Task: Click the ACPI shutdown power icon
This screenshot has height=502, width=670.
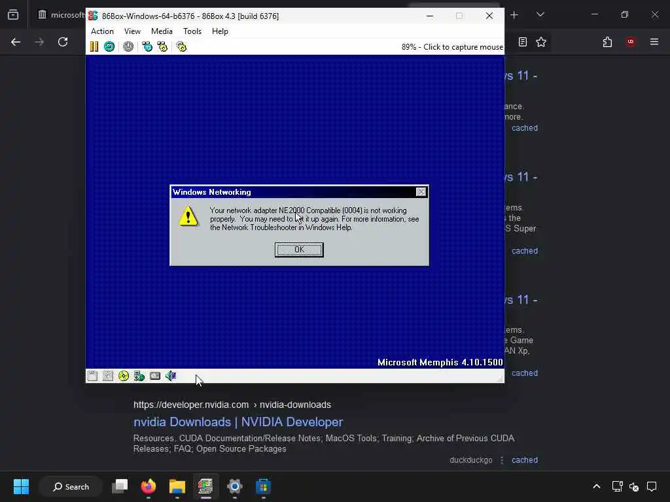Action: click(128, 46)
